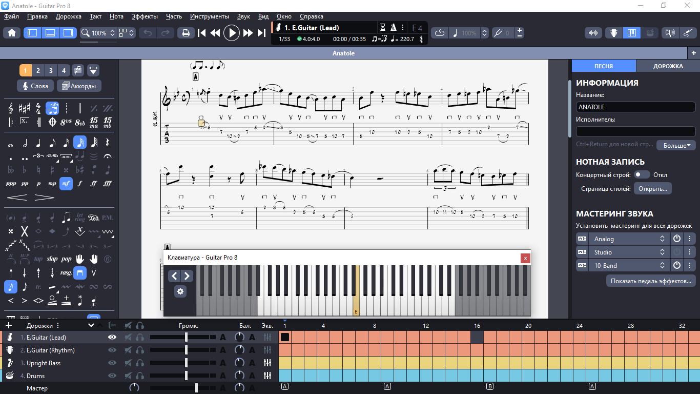Add a new track with plus icon
Viewport: 700px width, 394px height.
point(9,325)
